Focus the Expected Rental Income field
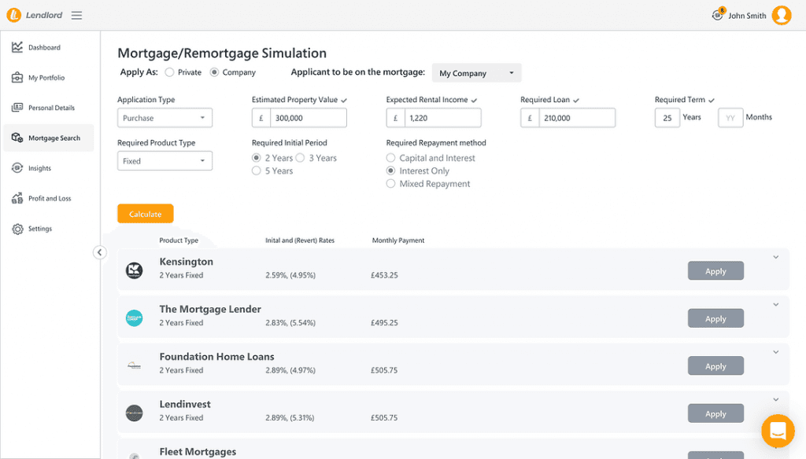 coord(442,118)
